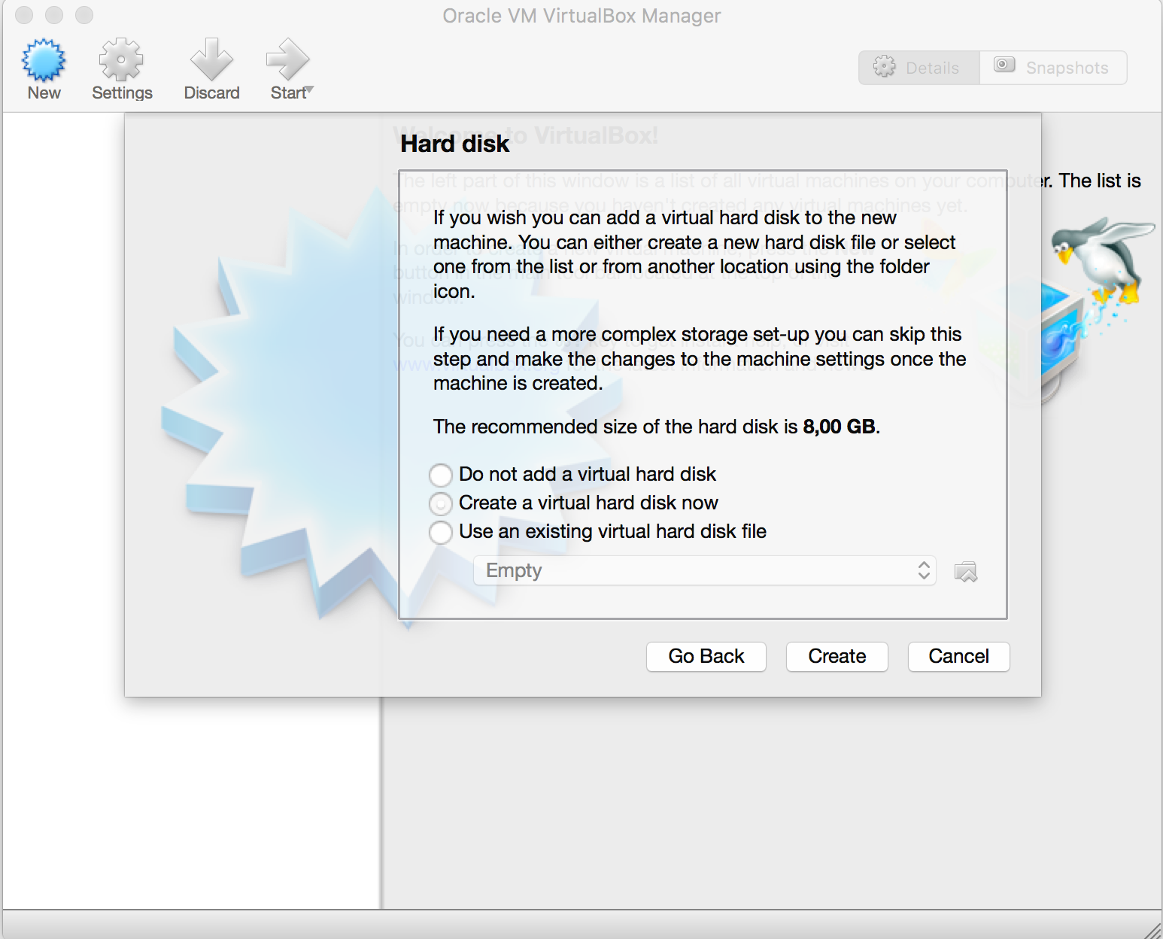Click the Cancel button
The image size is (1163, 939).
[x=959, y=656]
